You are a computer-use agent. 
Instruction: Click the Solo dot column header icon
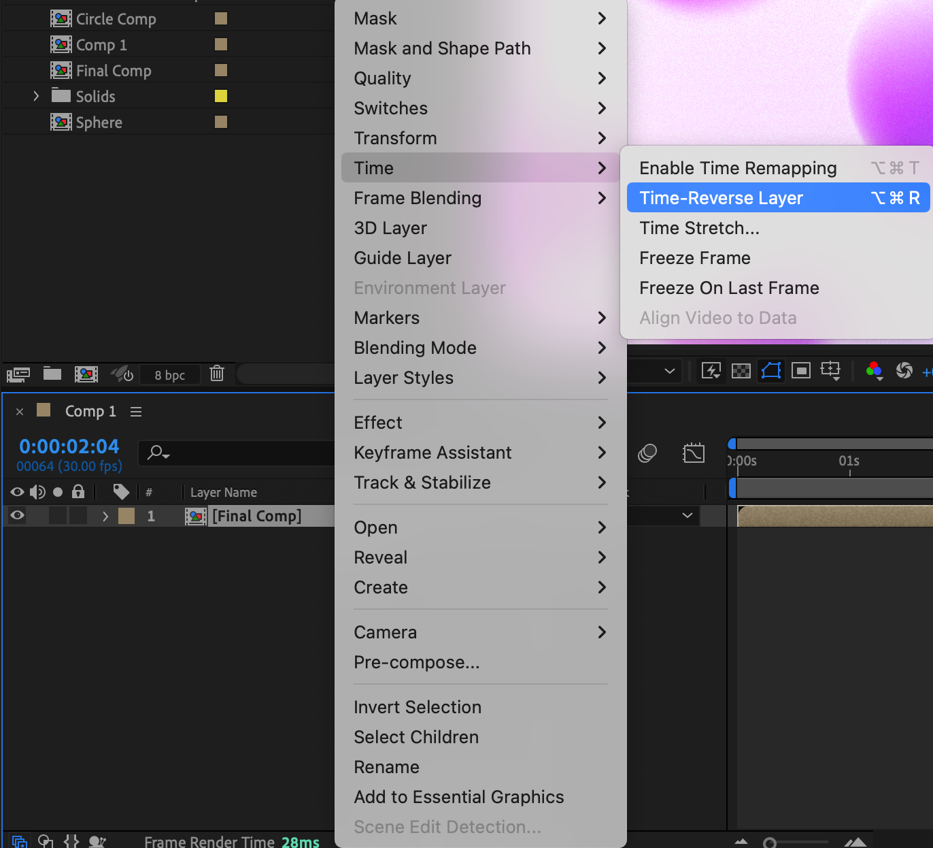pos(58,492)
